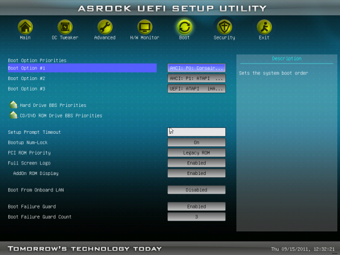Change AddOn ROM Display Enabled value

click(196, 173)
